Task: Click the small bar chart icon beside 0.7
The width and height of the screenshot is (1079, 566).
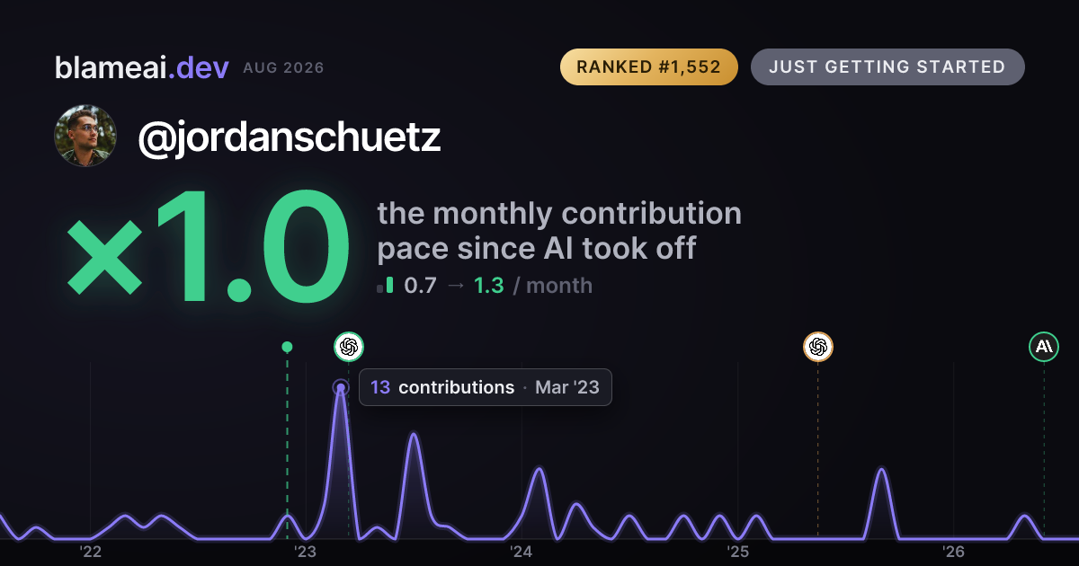Action: [x=386, y=286]
